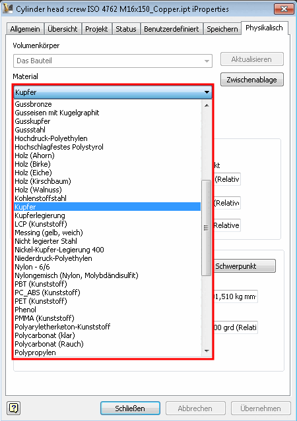Go to the Benutzerdefiniert tab
This screenshot has height=421, width=297.
click(172, 29)
